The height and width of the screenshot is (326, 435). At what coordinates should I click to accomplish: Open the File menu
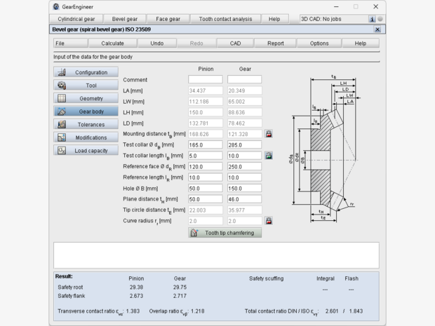point(61,43)
